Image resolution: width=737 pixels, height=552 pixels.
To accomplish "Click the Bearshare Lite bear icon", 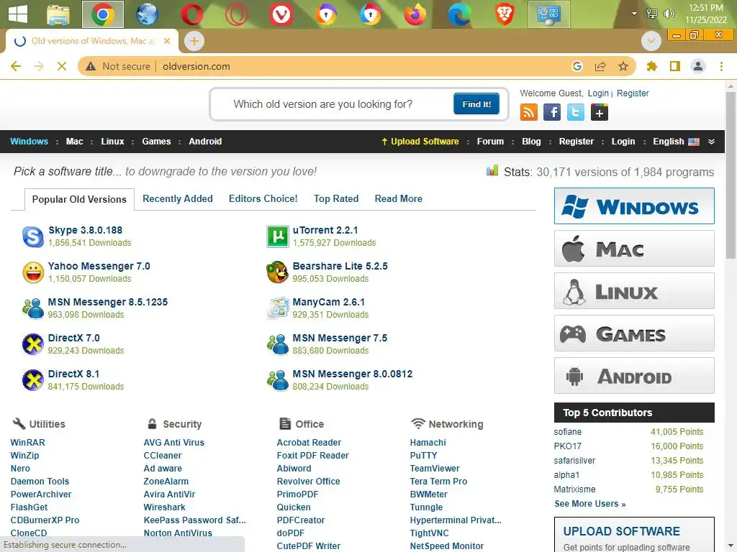I will click(277, 272).
